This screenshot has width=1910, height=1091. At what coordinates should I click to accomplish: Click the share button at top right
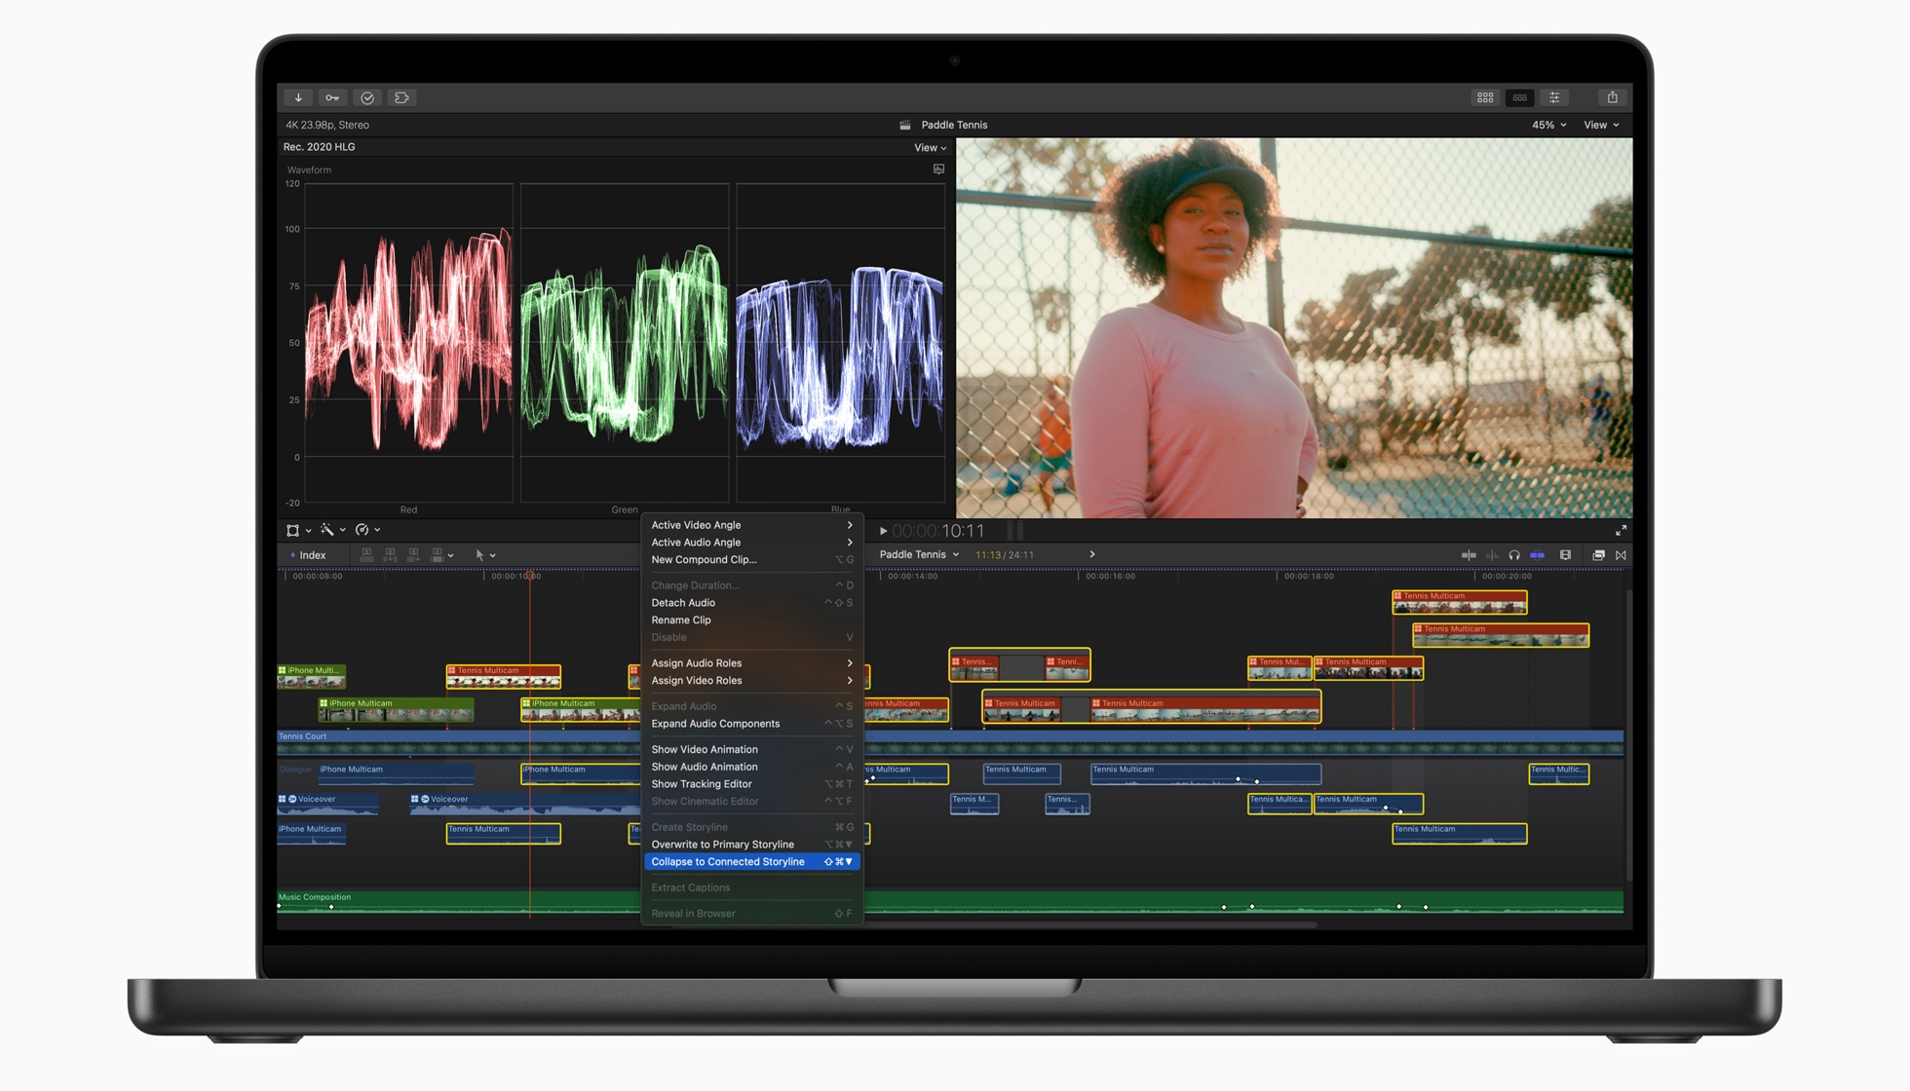(1613, 97)
